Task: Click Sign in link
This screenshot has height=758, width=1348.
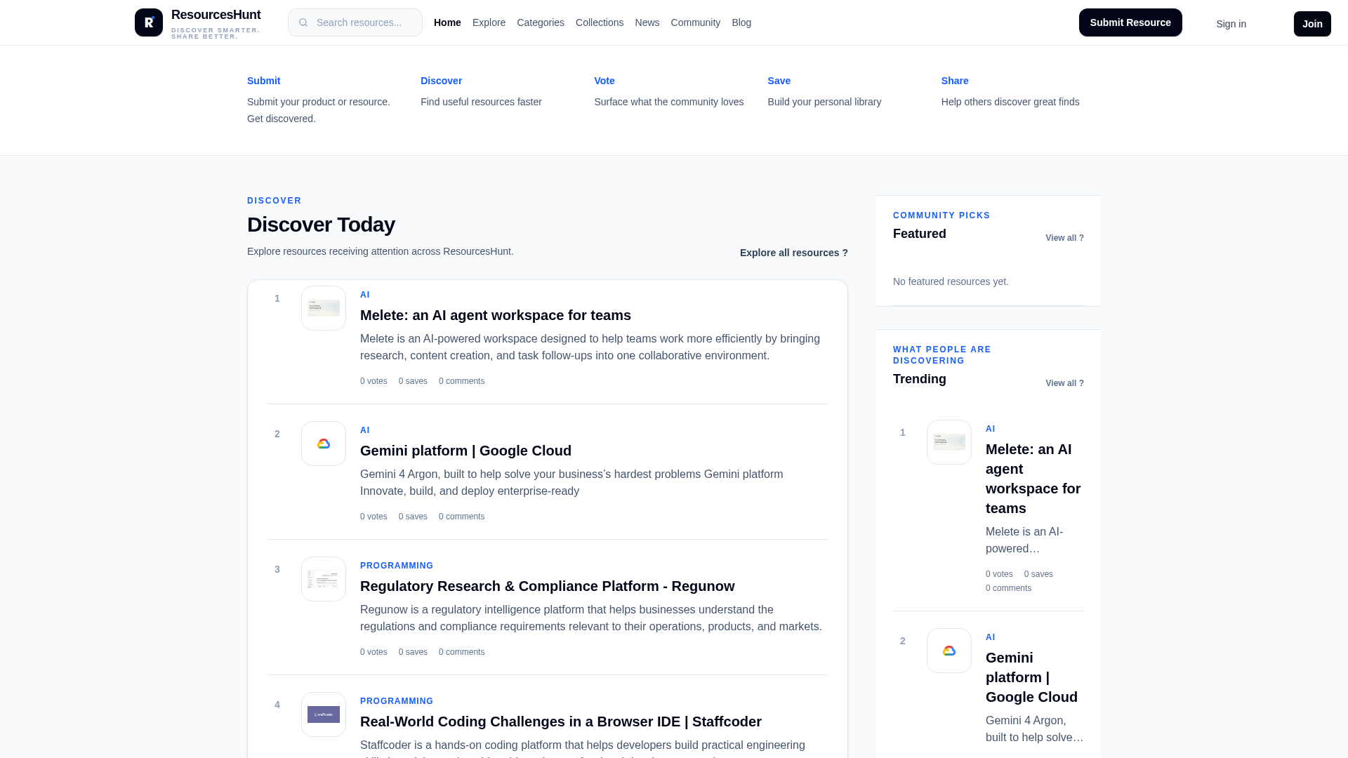Action: [x=1231, y=24]
